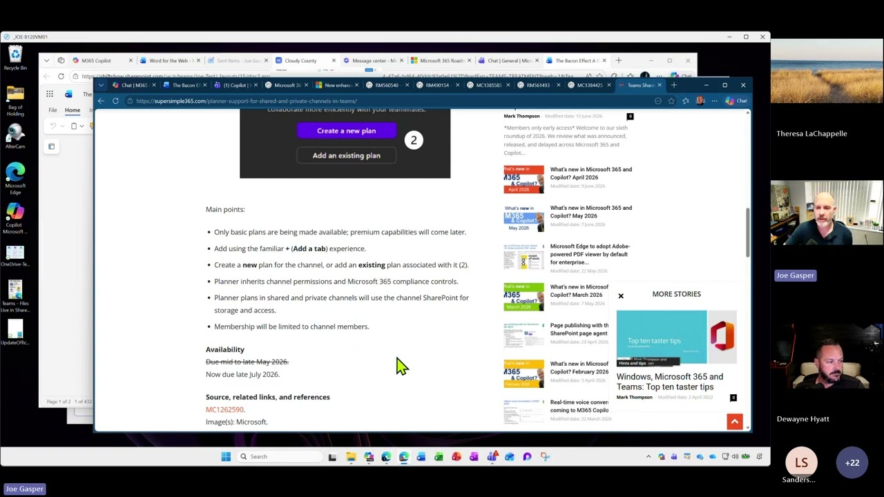Open Snipping Tool from taskbar
This screenshot has height=497, width=884.
545,456
